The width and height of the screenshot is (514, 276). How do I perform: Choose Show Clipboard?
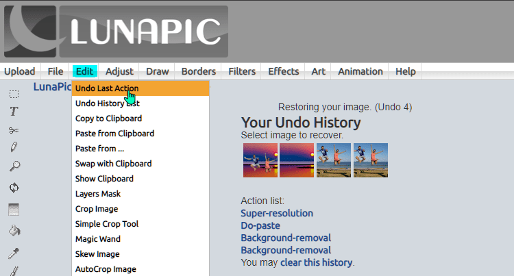click(140, 179)
